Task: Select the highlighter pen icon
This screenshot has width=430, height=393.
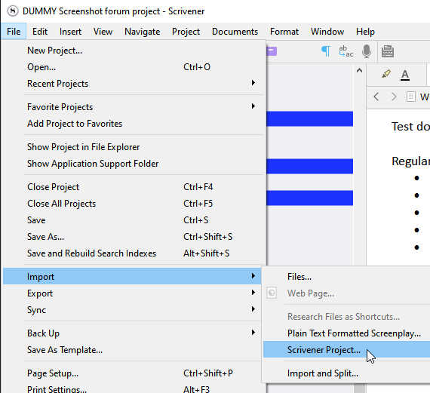Action: [x=386, y=74]
